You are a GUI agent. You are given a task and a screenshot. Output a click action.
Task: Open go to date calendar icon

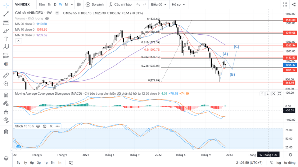coord(71,163)
